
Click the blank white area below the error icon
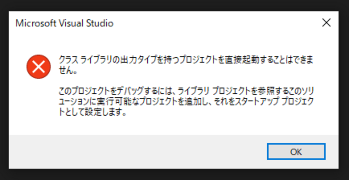38,107
